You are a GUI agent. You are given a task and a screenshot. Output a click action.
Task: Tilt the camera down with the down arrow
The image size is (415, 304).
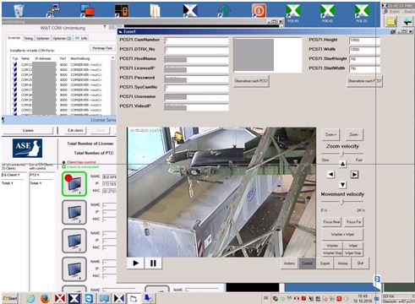pos(342,185)
